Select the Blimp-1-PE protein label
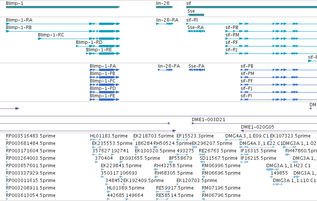 [x=102, y=96]
